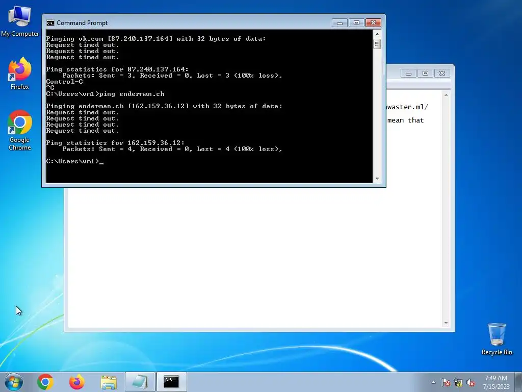Select the Command Prompt taskbar button
The image size is (522, 392).
pyautogui.click(x=171, y=382)
